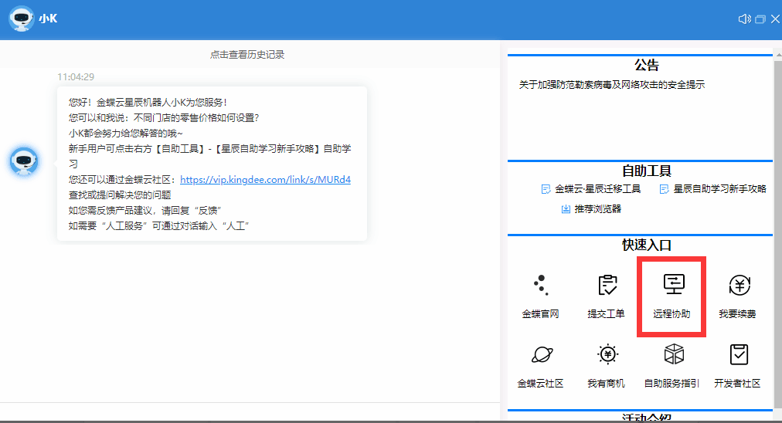Click document icon beside 金蝶云·星辰迁移工具
Image resolution: width=782 pixels, height=423 pixels.
546,189
